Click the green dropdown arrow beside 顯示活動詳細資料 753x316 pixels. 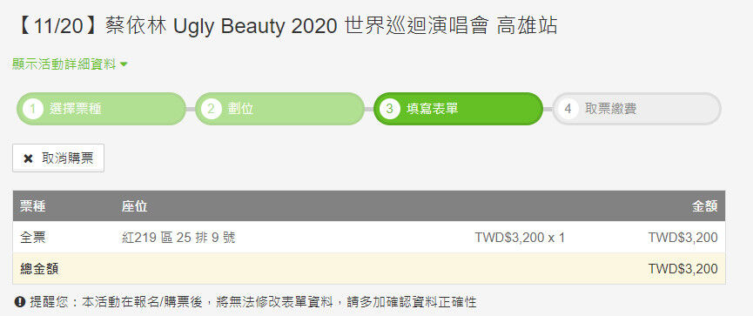pos(124,64)
